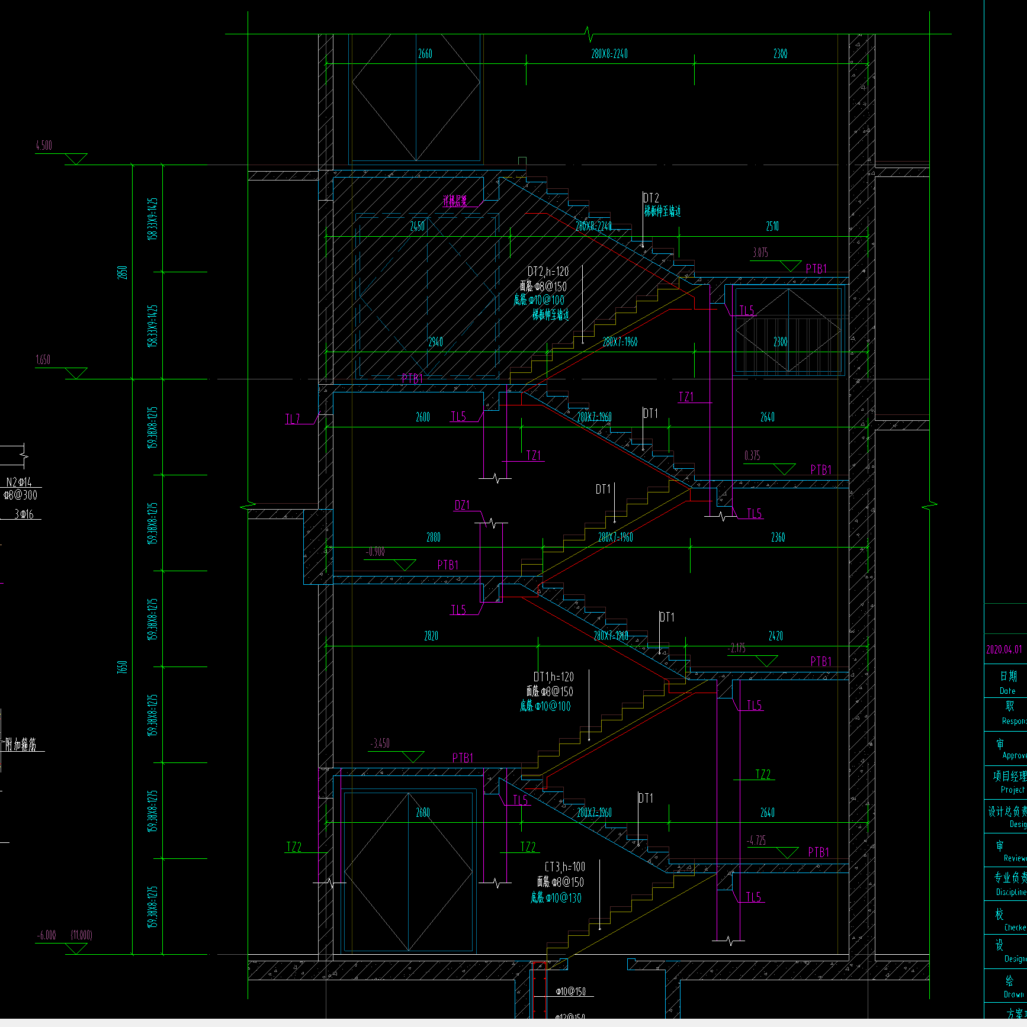Select the 2660 dimension text
The image size is (1027, 1027).
tap(425, 54)
